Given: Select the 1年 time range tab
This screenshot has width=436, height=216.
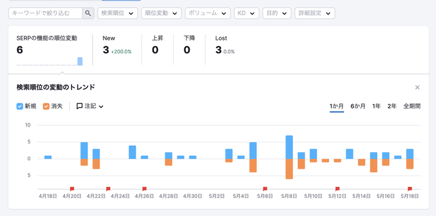Looking at the screenshot, I should click(377, 106).
